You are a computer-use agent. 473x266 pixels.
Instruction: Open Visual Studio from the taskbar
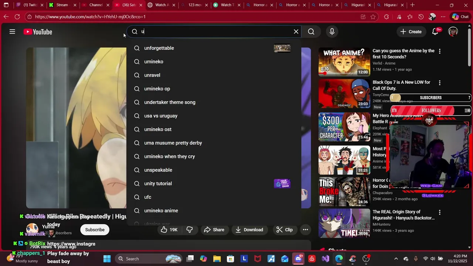pyautogui.click(x=325, y=259)
